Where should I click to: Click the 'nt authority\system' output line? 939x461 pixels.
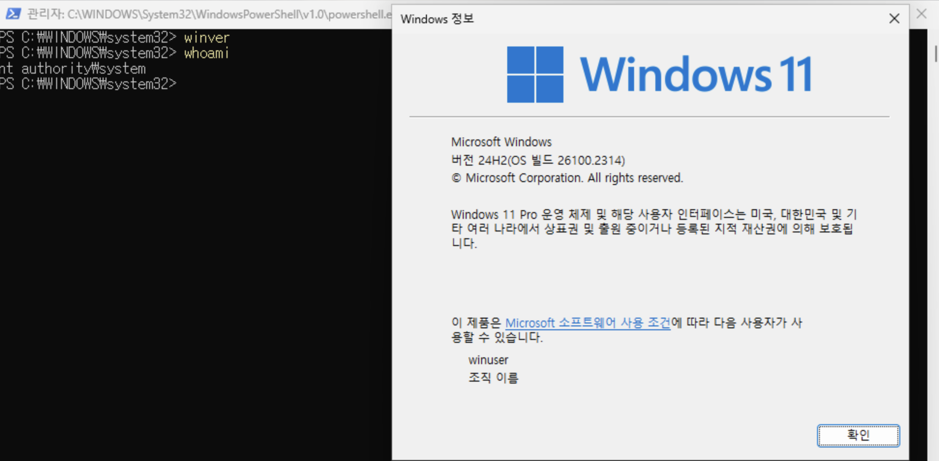pyautogui.click(x=73, y=68)
